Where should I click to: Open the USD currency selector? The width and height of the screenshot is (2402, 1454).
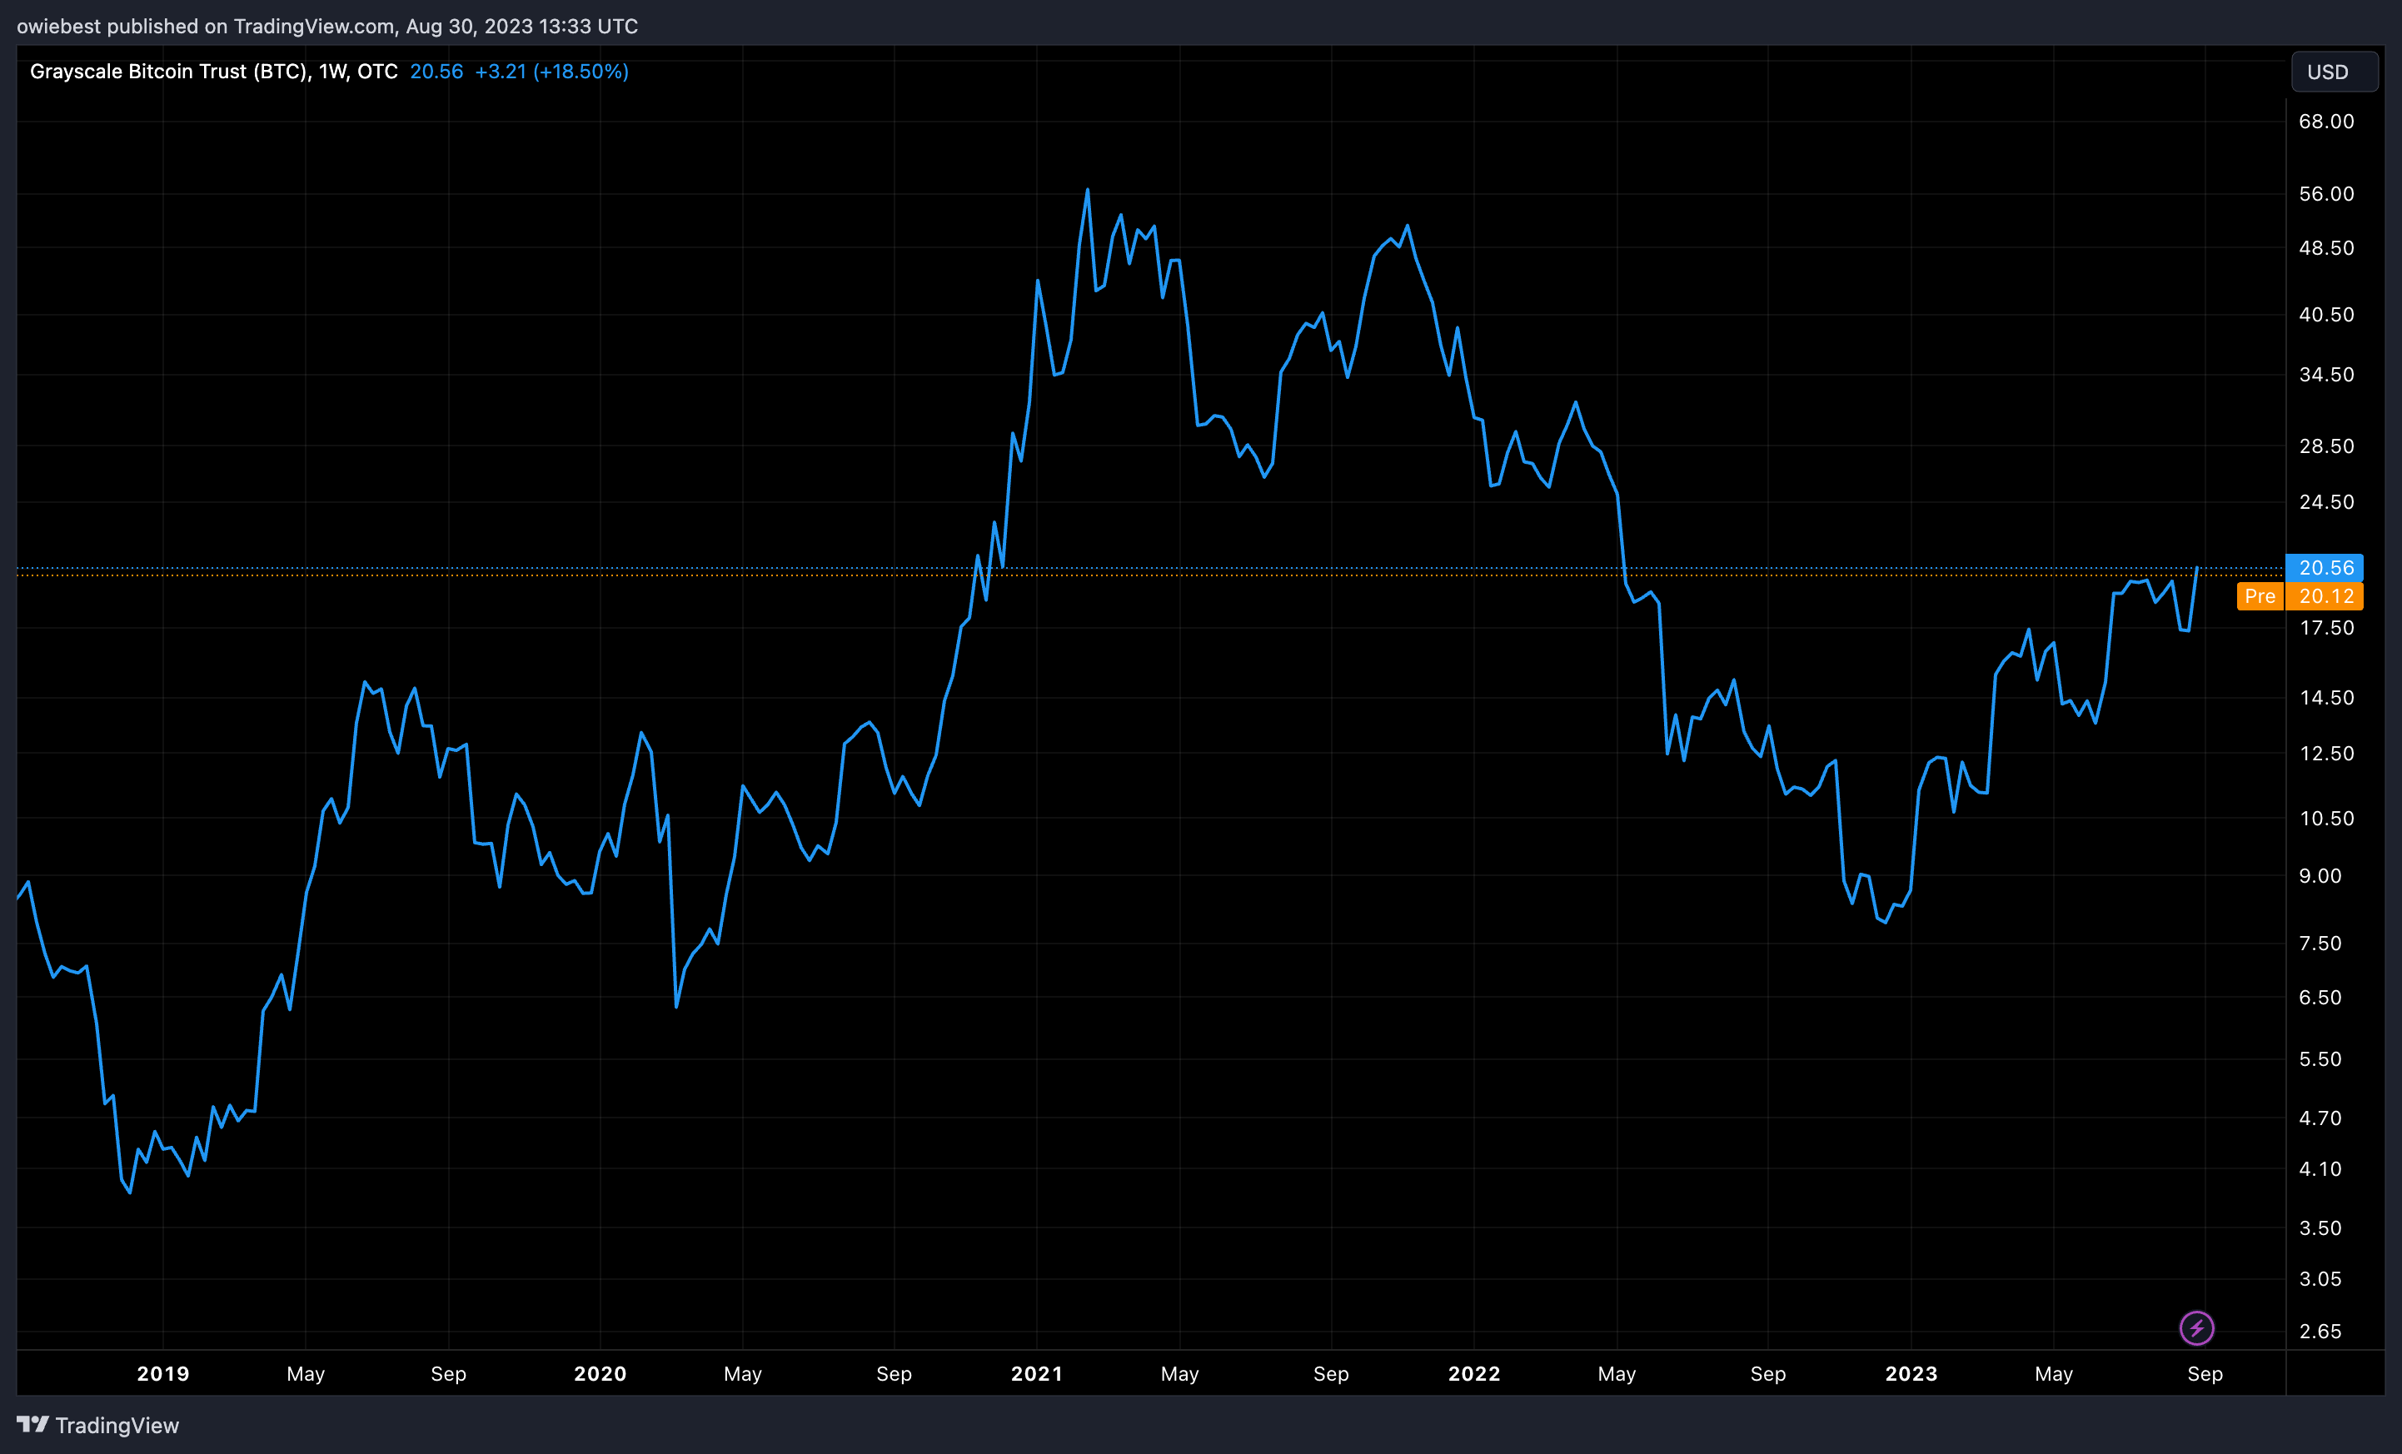point(2334,72)
